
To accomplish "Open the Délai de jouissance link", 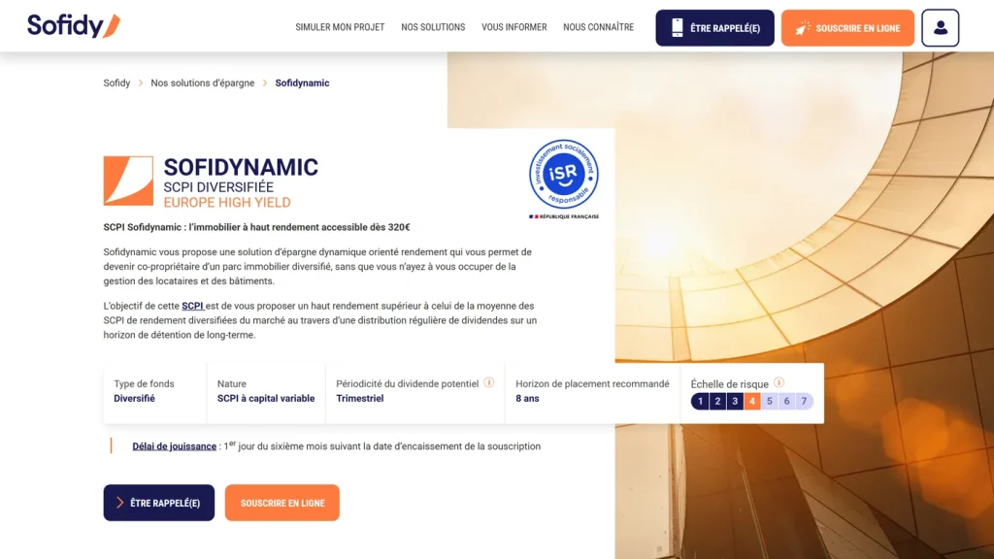I will (175, 446).
